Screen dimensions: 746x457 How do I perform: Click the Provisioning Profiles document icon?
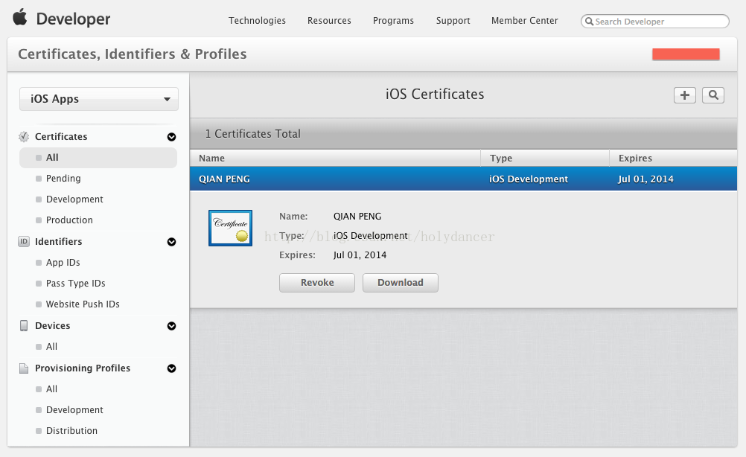pos(24,368)
